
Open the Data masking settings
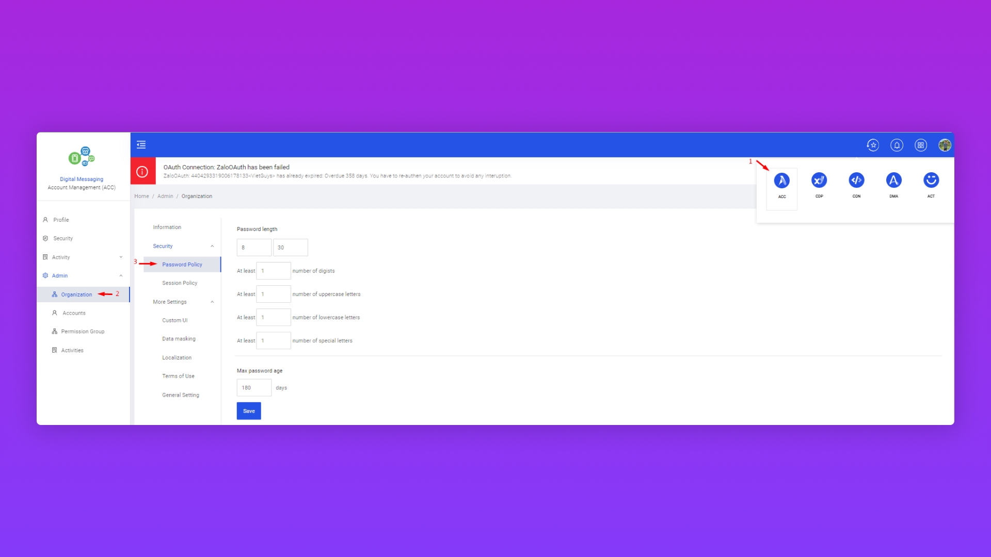pyautogui.click(x=179, y=339)
